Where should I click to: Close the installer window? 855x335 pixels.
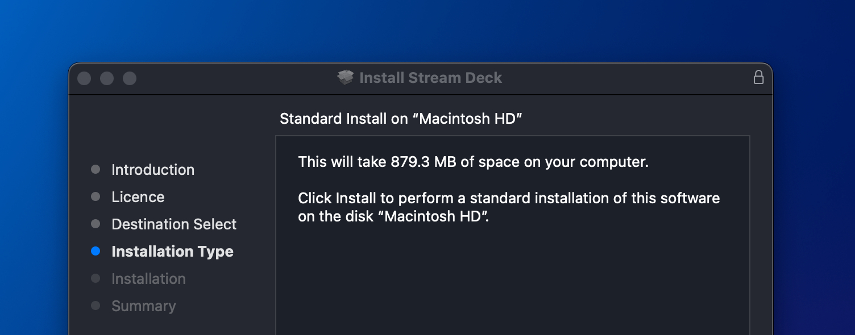84,78
